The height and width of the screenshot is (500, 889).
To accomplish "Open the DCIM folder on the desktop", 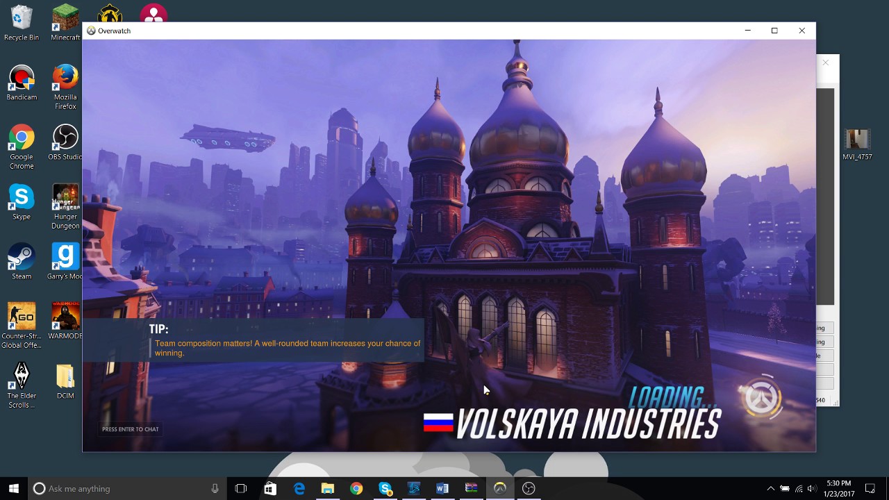I will 65,381.
